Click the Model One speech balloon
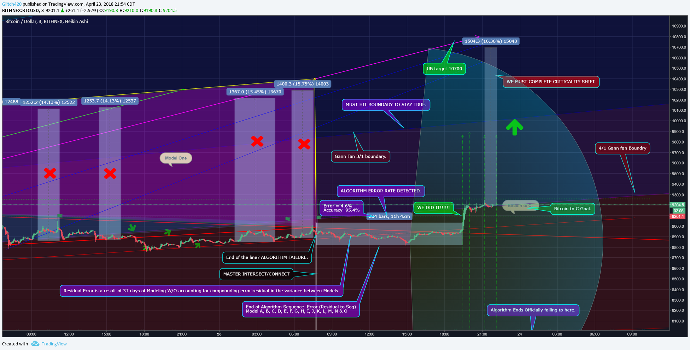 tap(176, 158)
